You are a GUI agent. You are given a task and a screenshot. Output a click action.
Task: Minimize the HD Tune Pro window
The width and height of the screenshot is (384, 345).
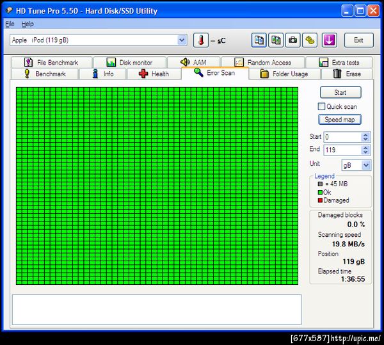(347, 11)
